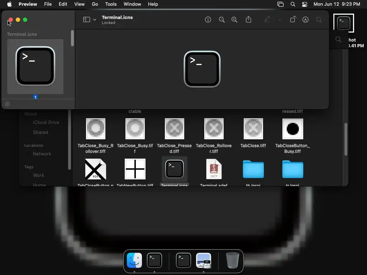Zoom out of the Terminal icon
The height and width of the screenshot is (275, 367).
point(221,20)
